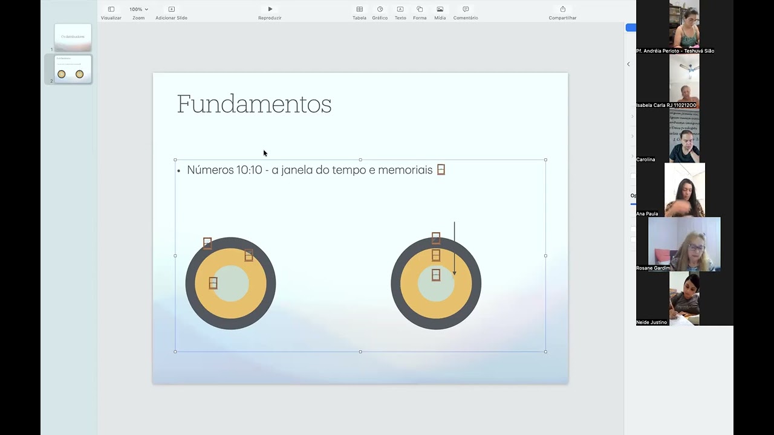The height and width of the screenshot is (435, 774).
Task: Click the Fundamentos slide title
Action: point(254,104)
